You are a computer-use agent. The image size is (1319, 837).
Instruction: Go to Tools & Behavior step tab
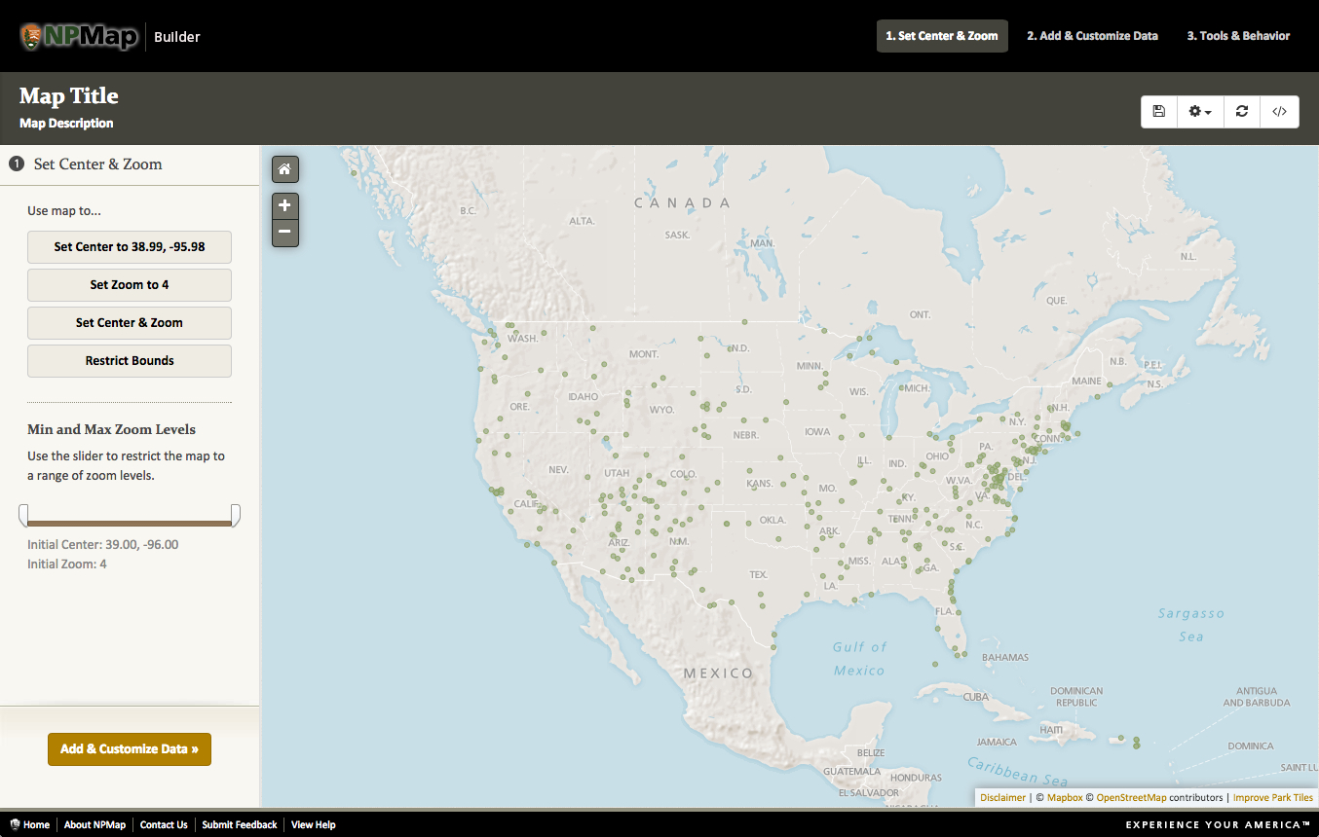[1238, 36]
